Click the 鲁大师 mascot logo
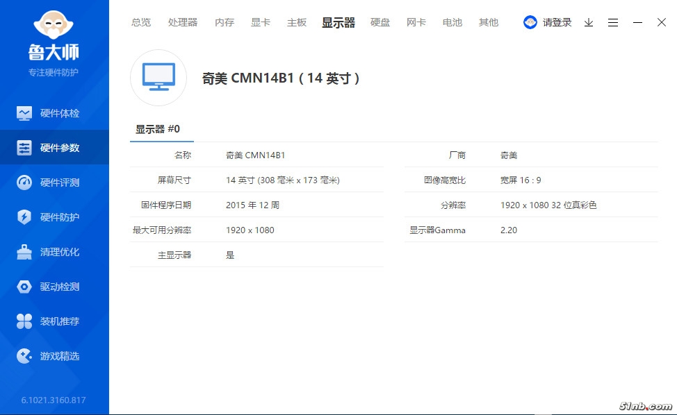Screen dimensions: 677x415 point(54,25)
